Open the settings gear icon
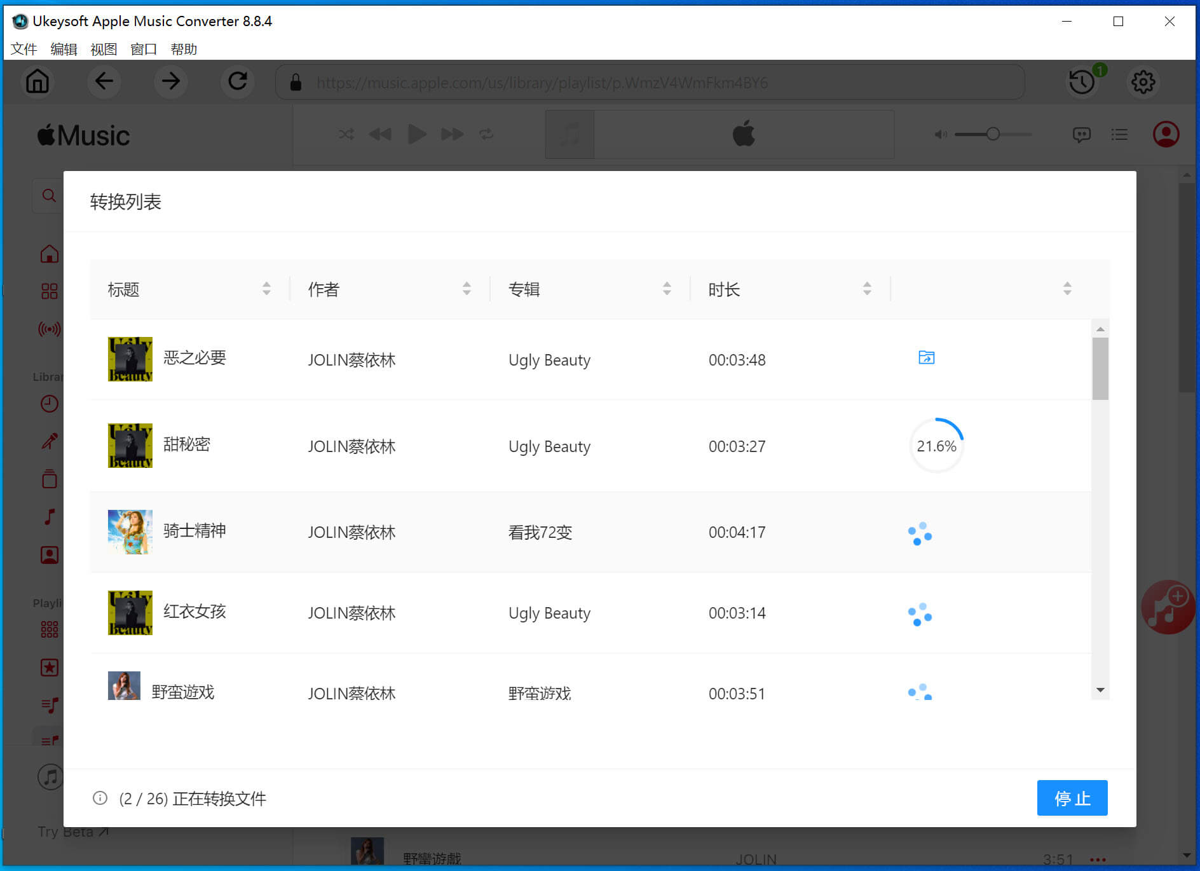This screenshot has height=871, width=1200. point(1143,82)
